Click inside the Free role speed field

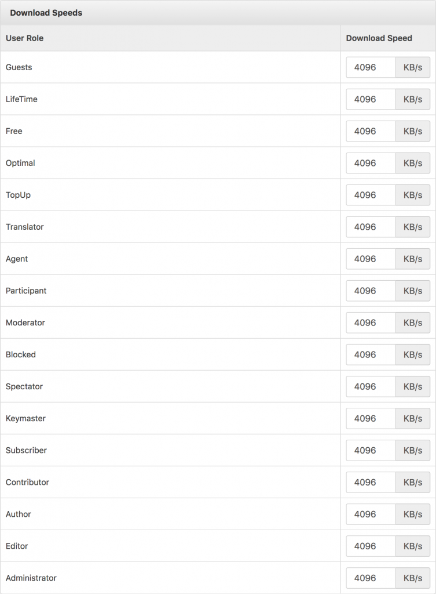(x=370, y=131)
